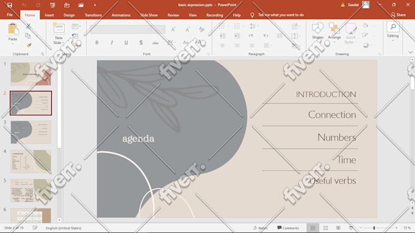Align text left
Viewport: 415px width, 233px height.
click(223, 46)
